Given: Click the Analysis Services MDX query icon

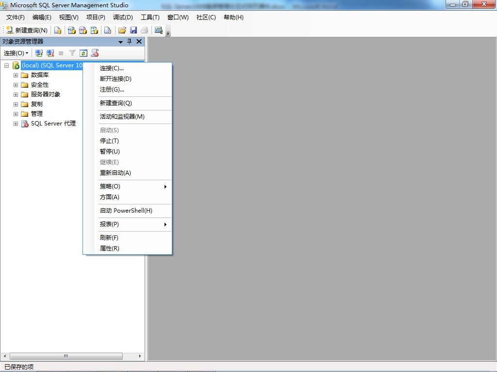Looking at the screenshot, I should (72, 30).
